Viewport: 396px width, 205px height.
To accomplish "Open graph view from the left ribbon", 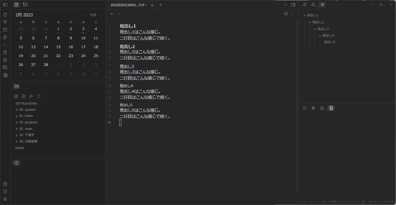I will (x=5, y=22).
